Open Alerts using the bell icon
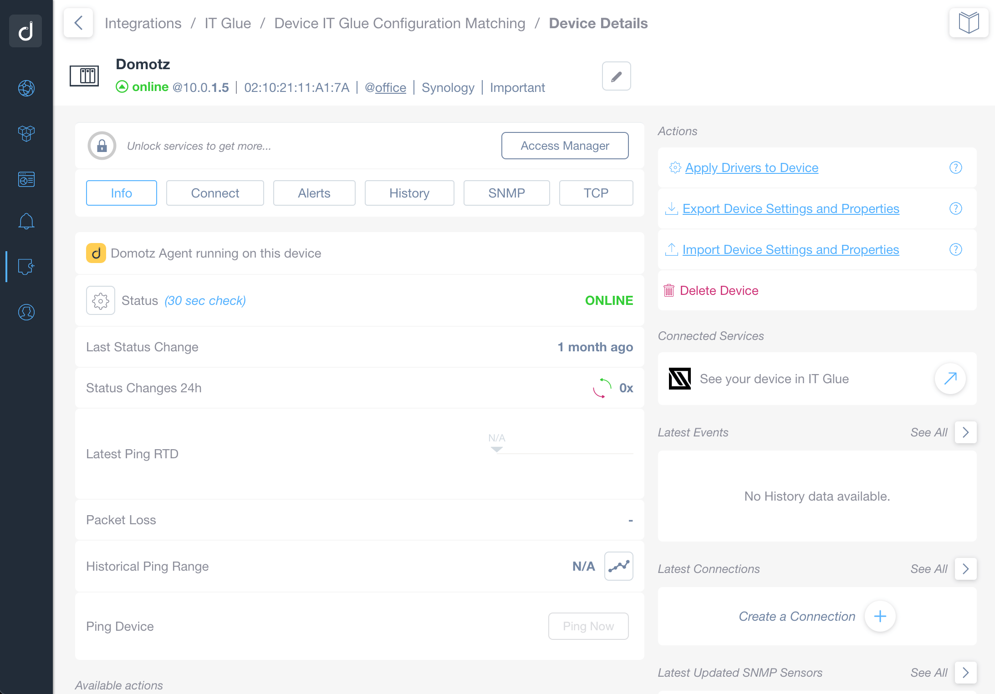Image resolution: width=995 pixels, height=694 pixels. point(26,221)
